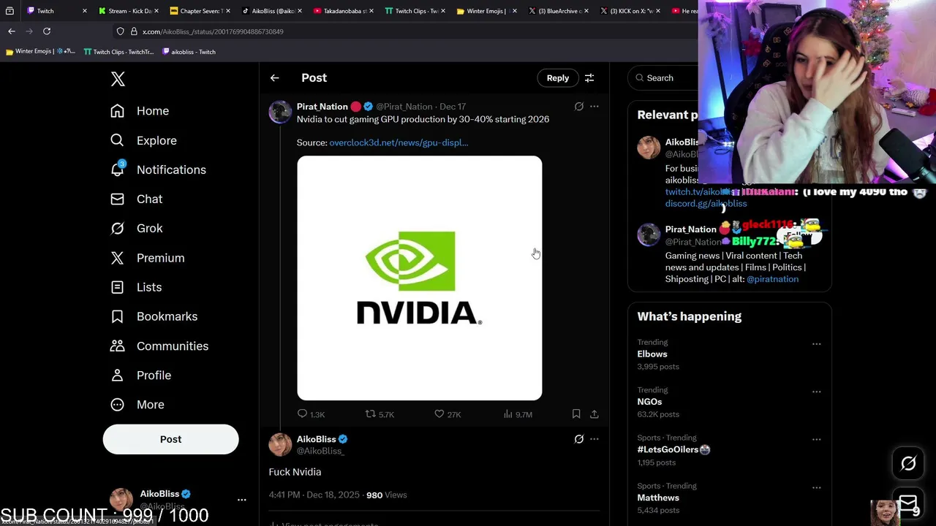Viewport: 936px width, 526px height.
Task: Open the floating messages button
Action: coord(908,503)
